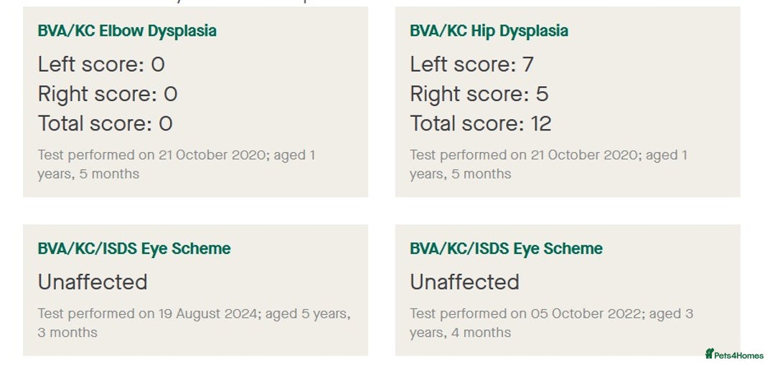Select the 2024 BVA/KC/ISDS Eye Scheme heading
775x365 pixels.
click(134, 248)
